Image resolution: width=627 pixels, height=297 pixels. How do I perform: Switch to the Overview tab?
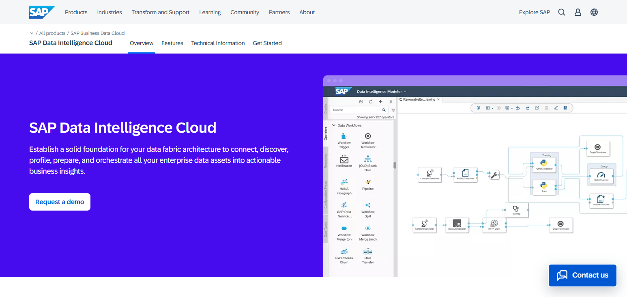pos(142,43)
